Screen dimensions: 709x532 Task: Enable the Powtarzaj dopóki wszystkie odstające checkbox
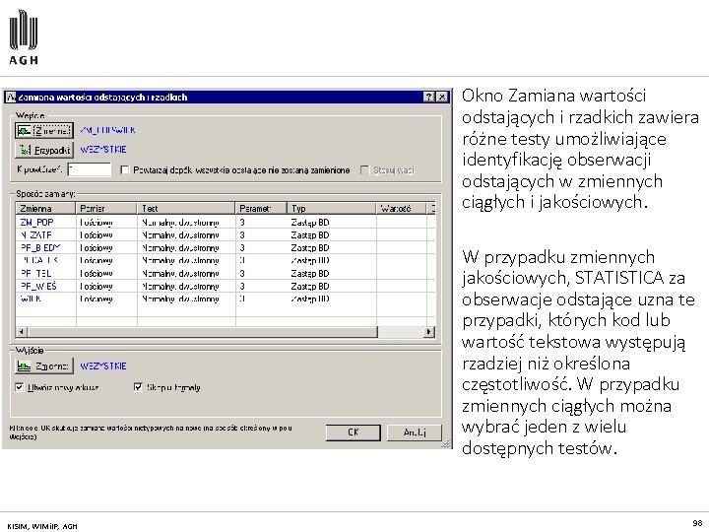click(x=125, y=170)
